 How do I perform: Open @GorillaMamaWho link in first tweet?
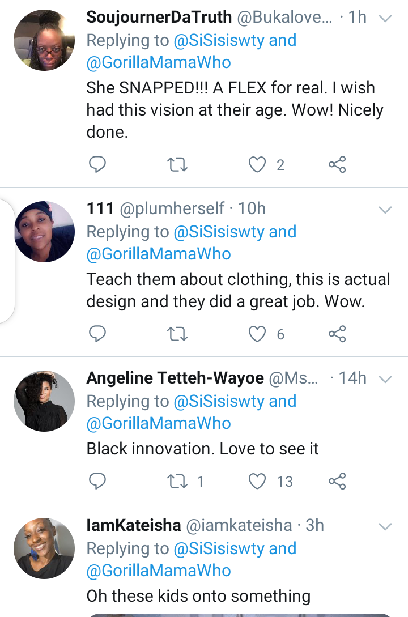158,62
